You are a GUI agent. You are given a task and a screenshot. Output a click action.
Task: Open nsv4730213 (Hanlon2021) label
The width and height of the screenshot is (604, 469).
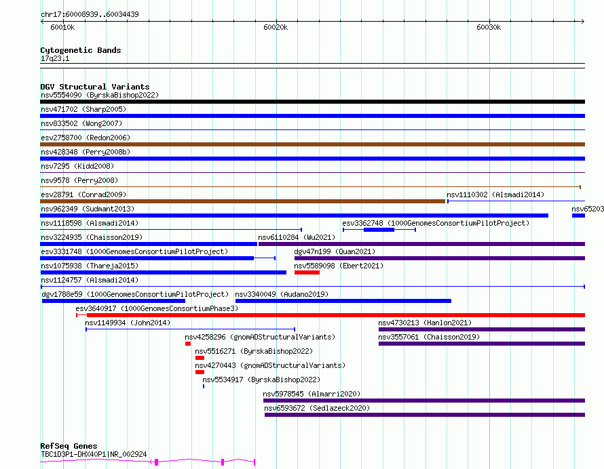click(425, 323)
